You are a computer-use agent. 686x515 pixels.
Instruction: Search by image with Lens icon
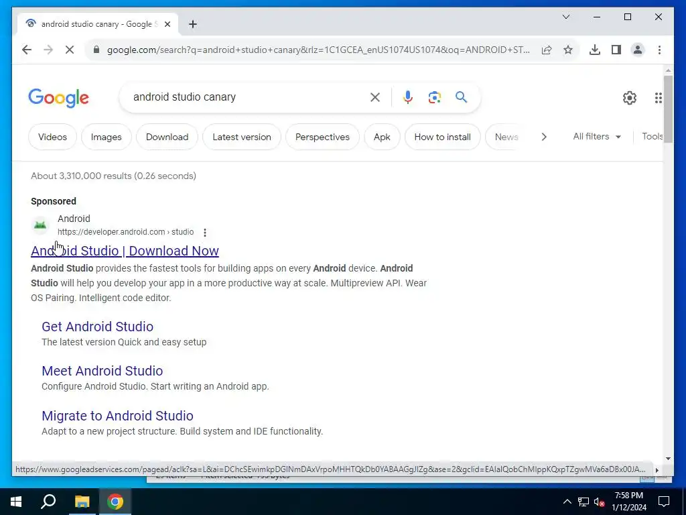coord(434,97)
